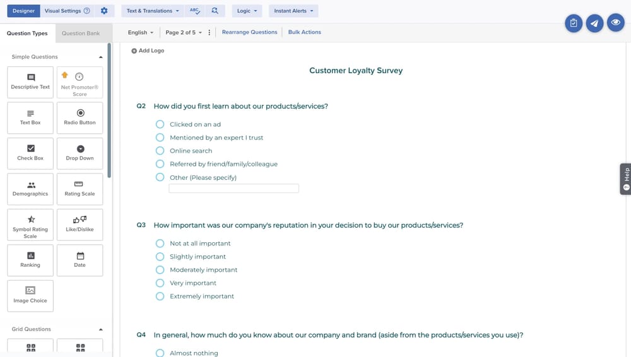Screen dimensions: 631x357
Task: Select the Symbol Rating Scale tile
Action: tap(30, 225)
